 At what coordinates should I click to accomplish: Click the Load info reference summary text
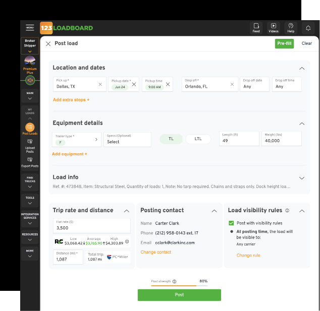tap(171, 186)
